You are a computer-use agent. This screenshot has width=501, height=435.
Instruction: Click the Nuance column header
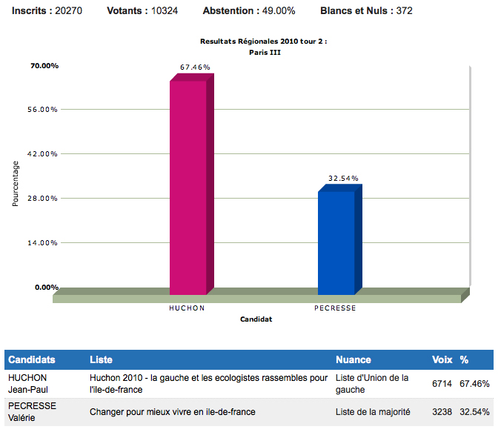pos(354,359)
